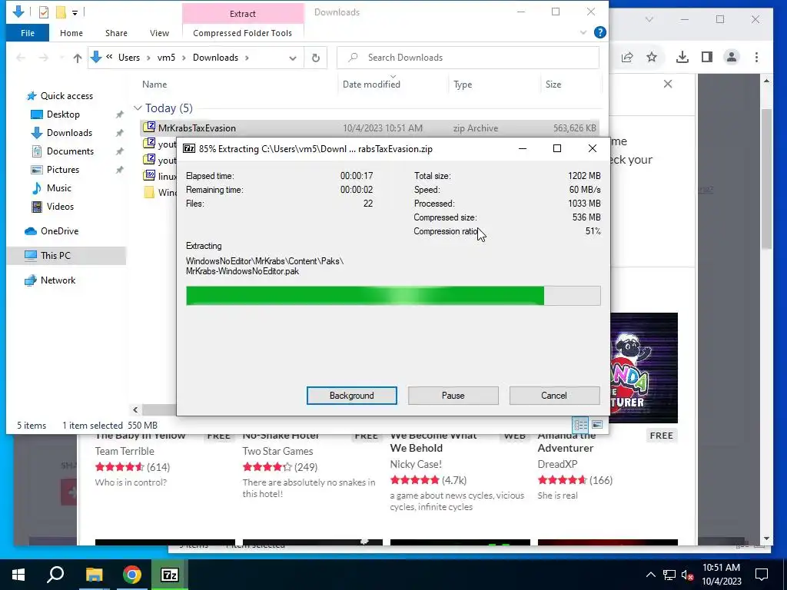787x590 pixels.
Task: Open Chrome tab search chevron
Action: (x=649, y=19)
